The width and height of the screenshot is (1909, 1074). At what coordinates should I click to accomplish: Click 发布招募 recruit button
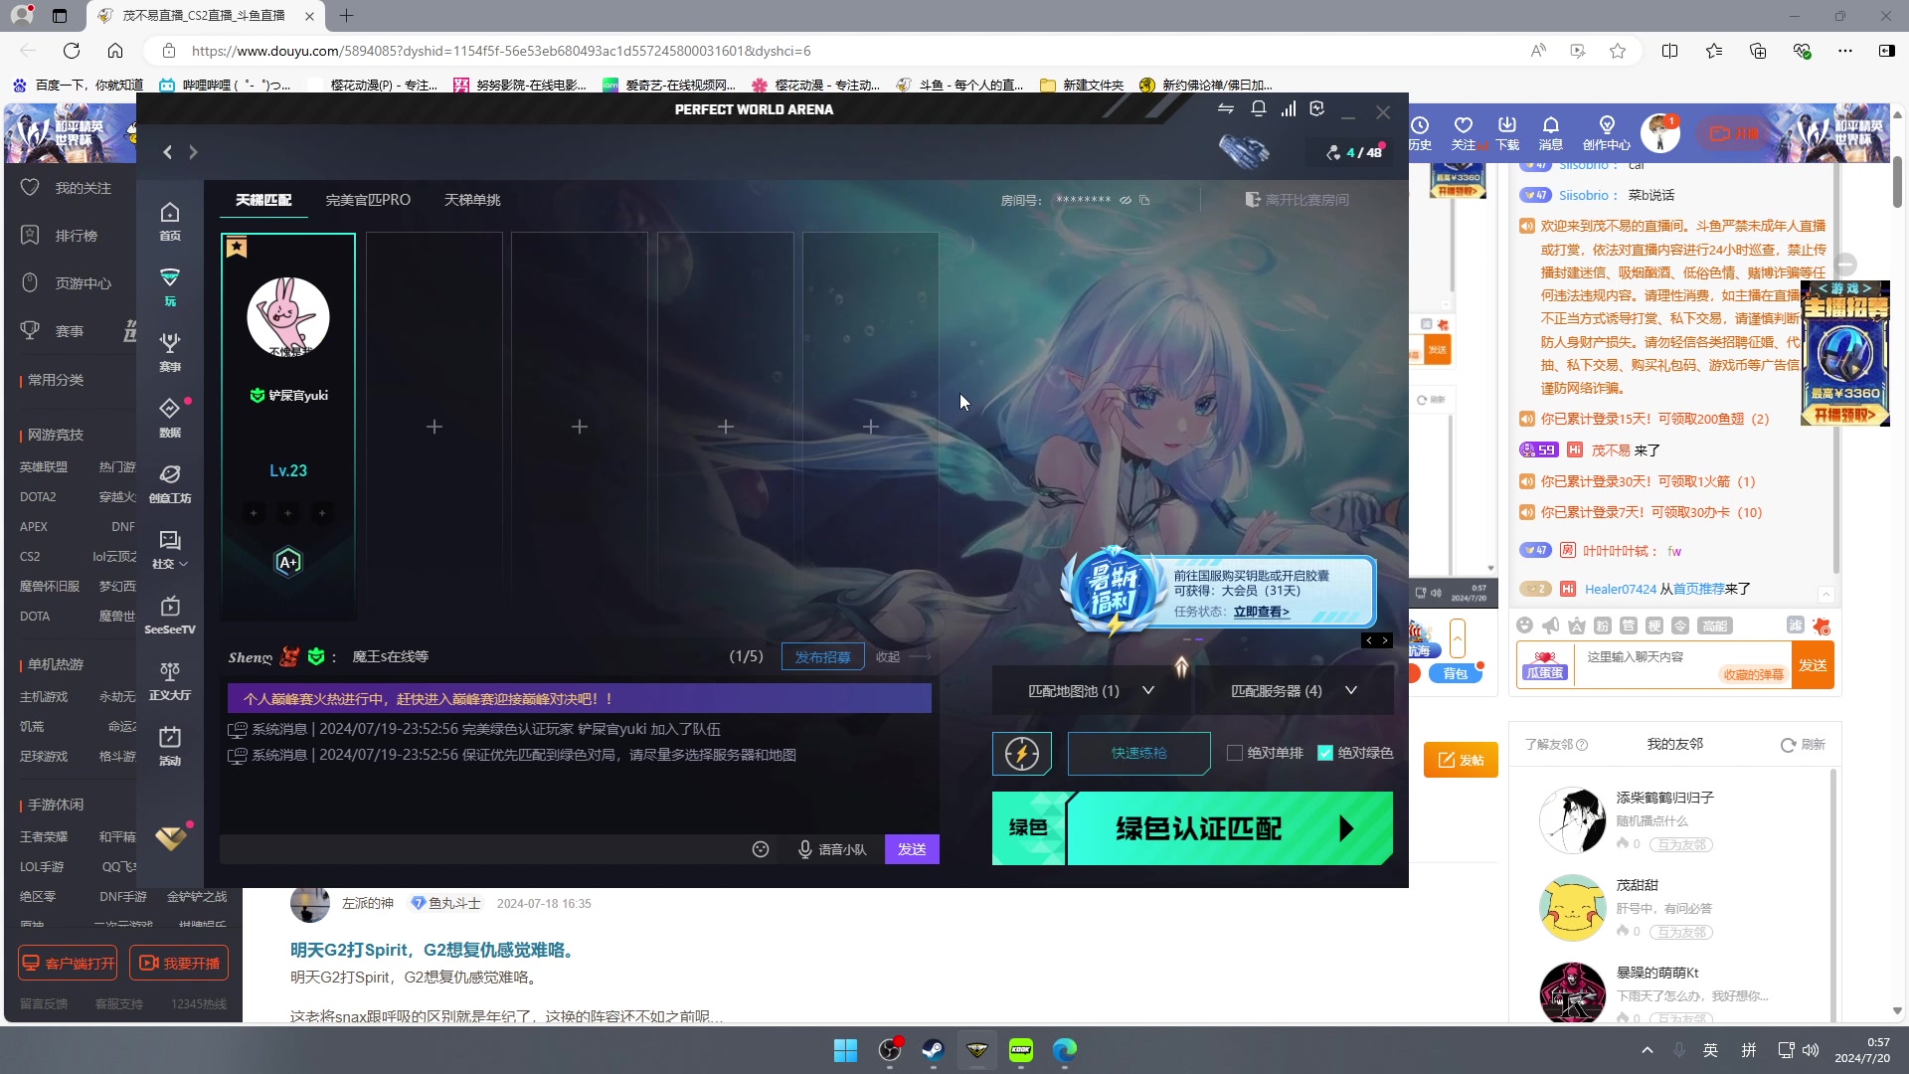pos(822,656)
